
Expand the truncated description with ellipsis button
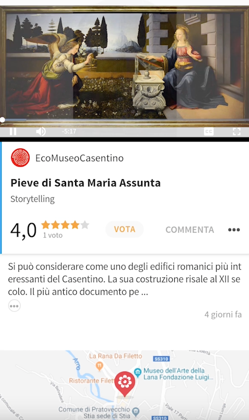point(14,306)
